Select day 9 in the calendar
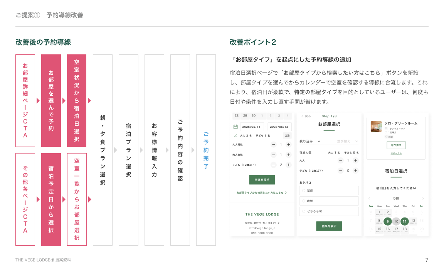Screen dimensions: 444x270 click(x=387, y=221)
